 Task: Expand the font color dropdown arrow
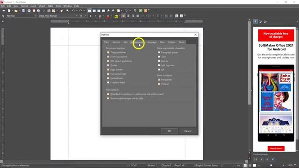[x=111, y=16]
